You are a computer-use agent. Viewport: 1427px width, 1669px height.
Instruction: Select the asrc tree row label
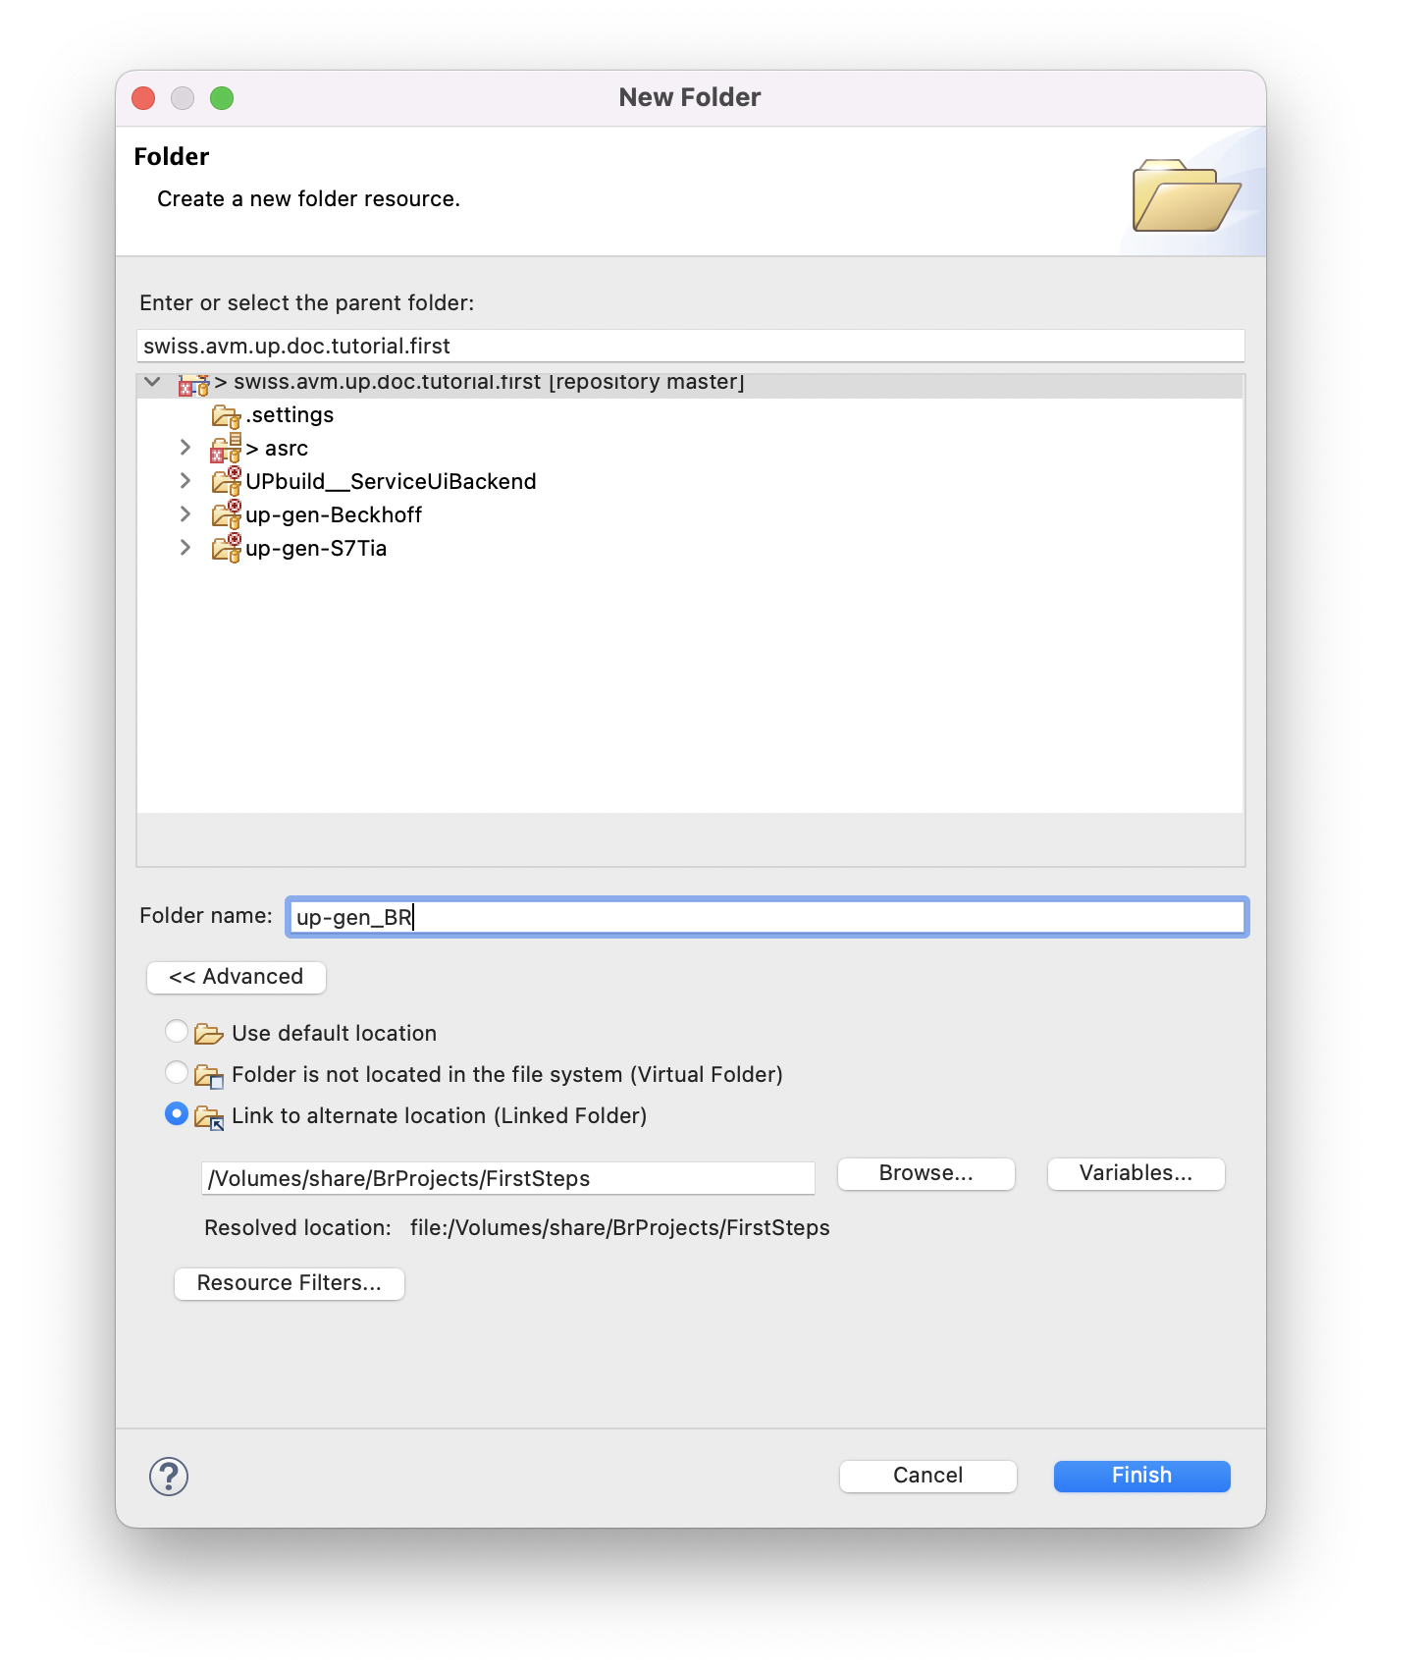[278, 449]
